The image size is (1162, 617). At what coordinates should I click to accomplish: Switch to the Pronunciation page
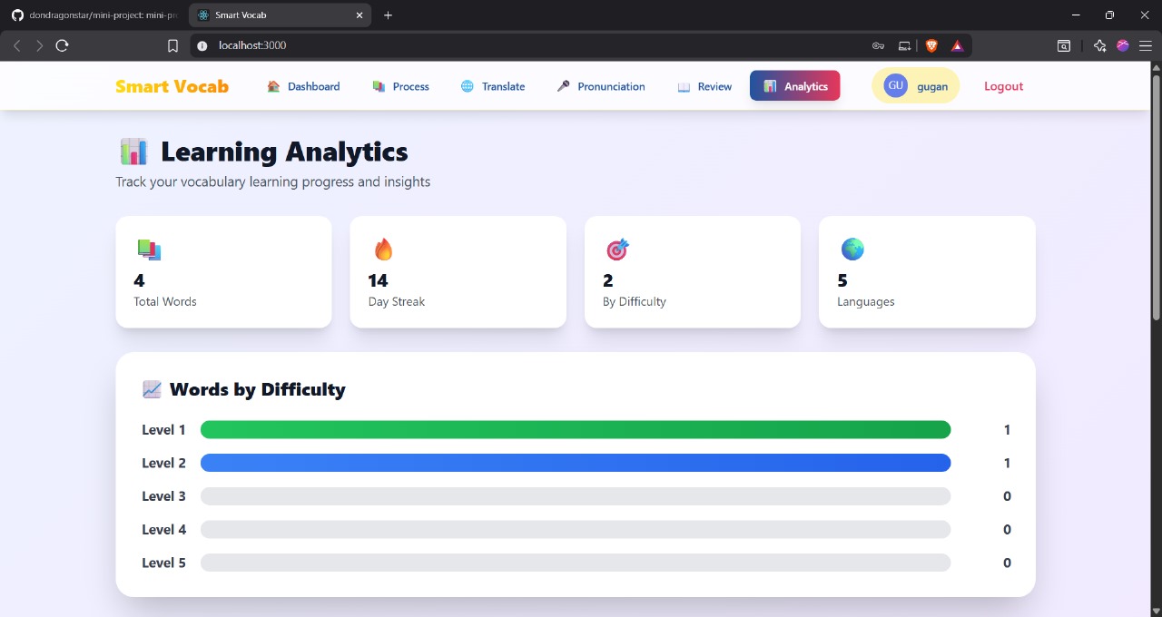(x=601, y=86)
